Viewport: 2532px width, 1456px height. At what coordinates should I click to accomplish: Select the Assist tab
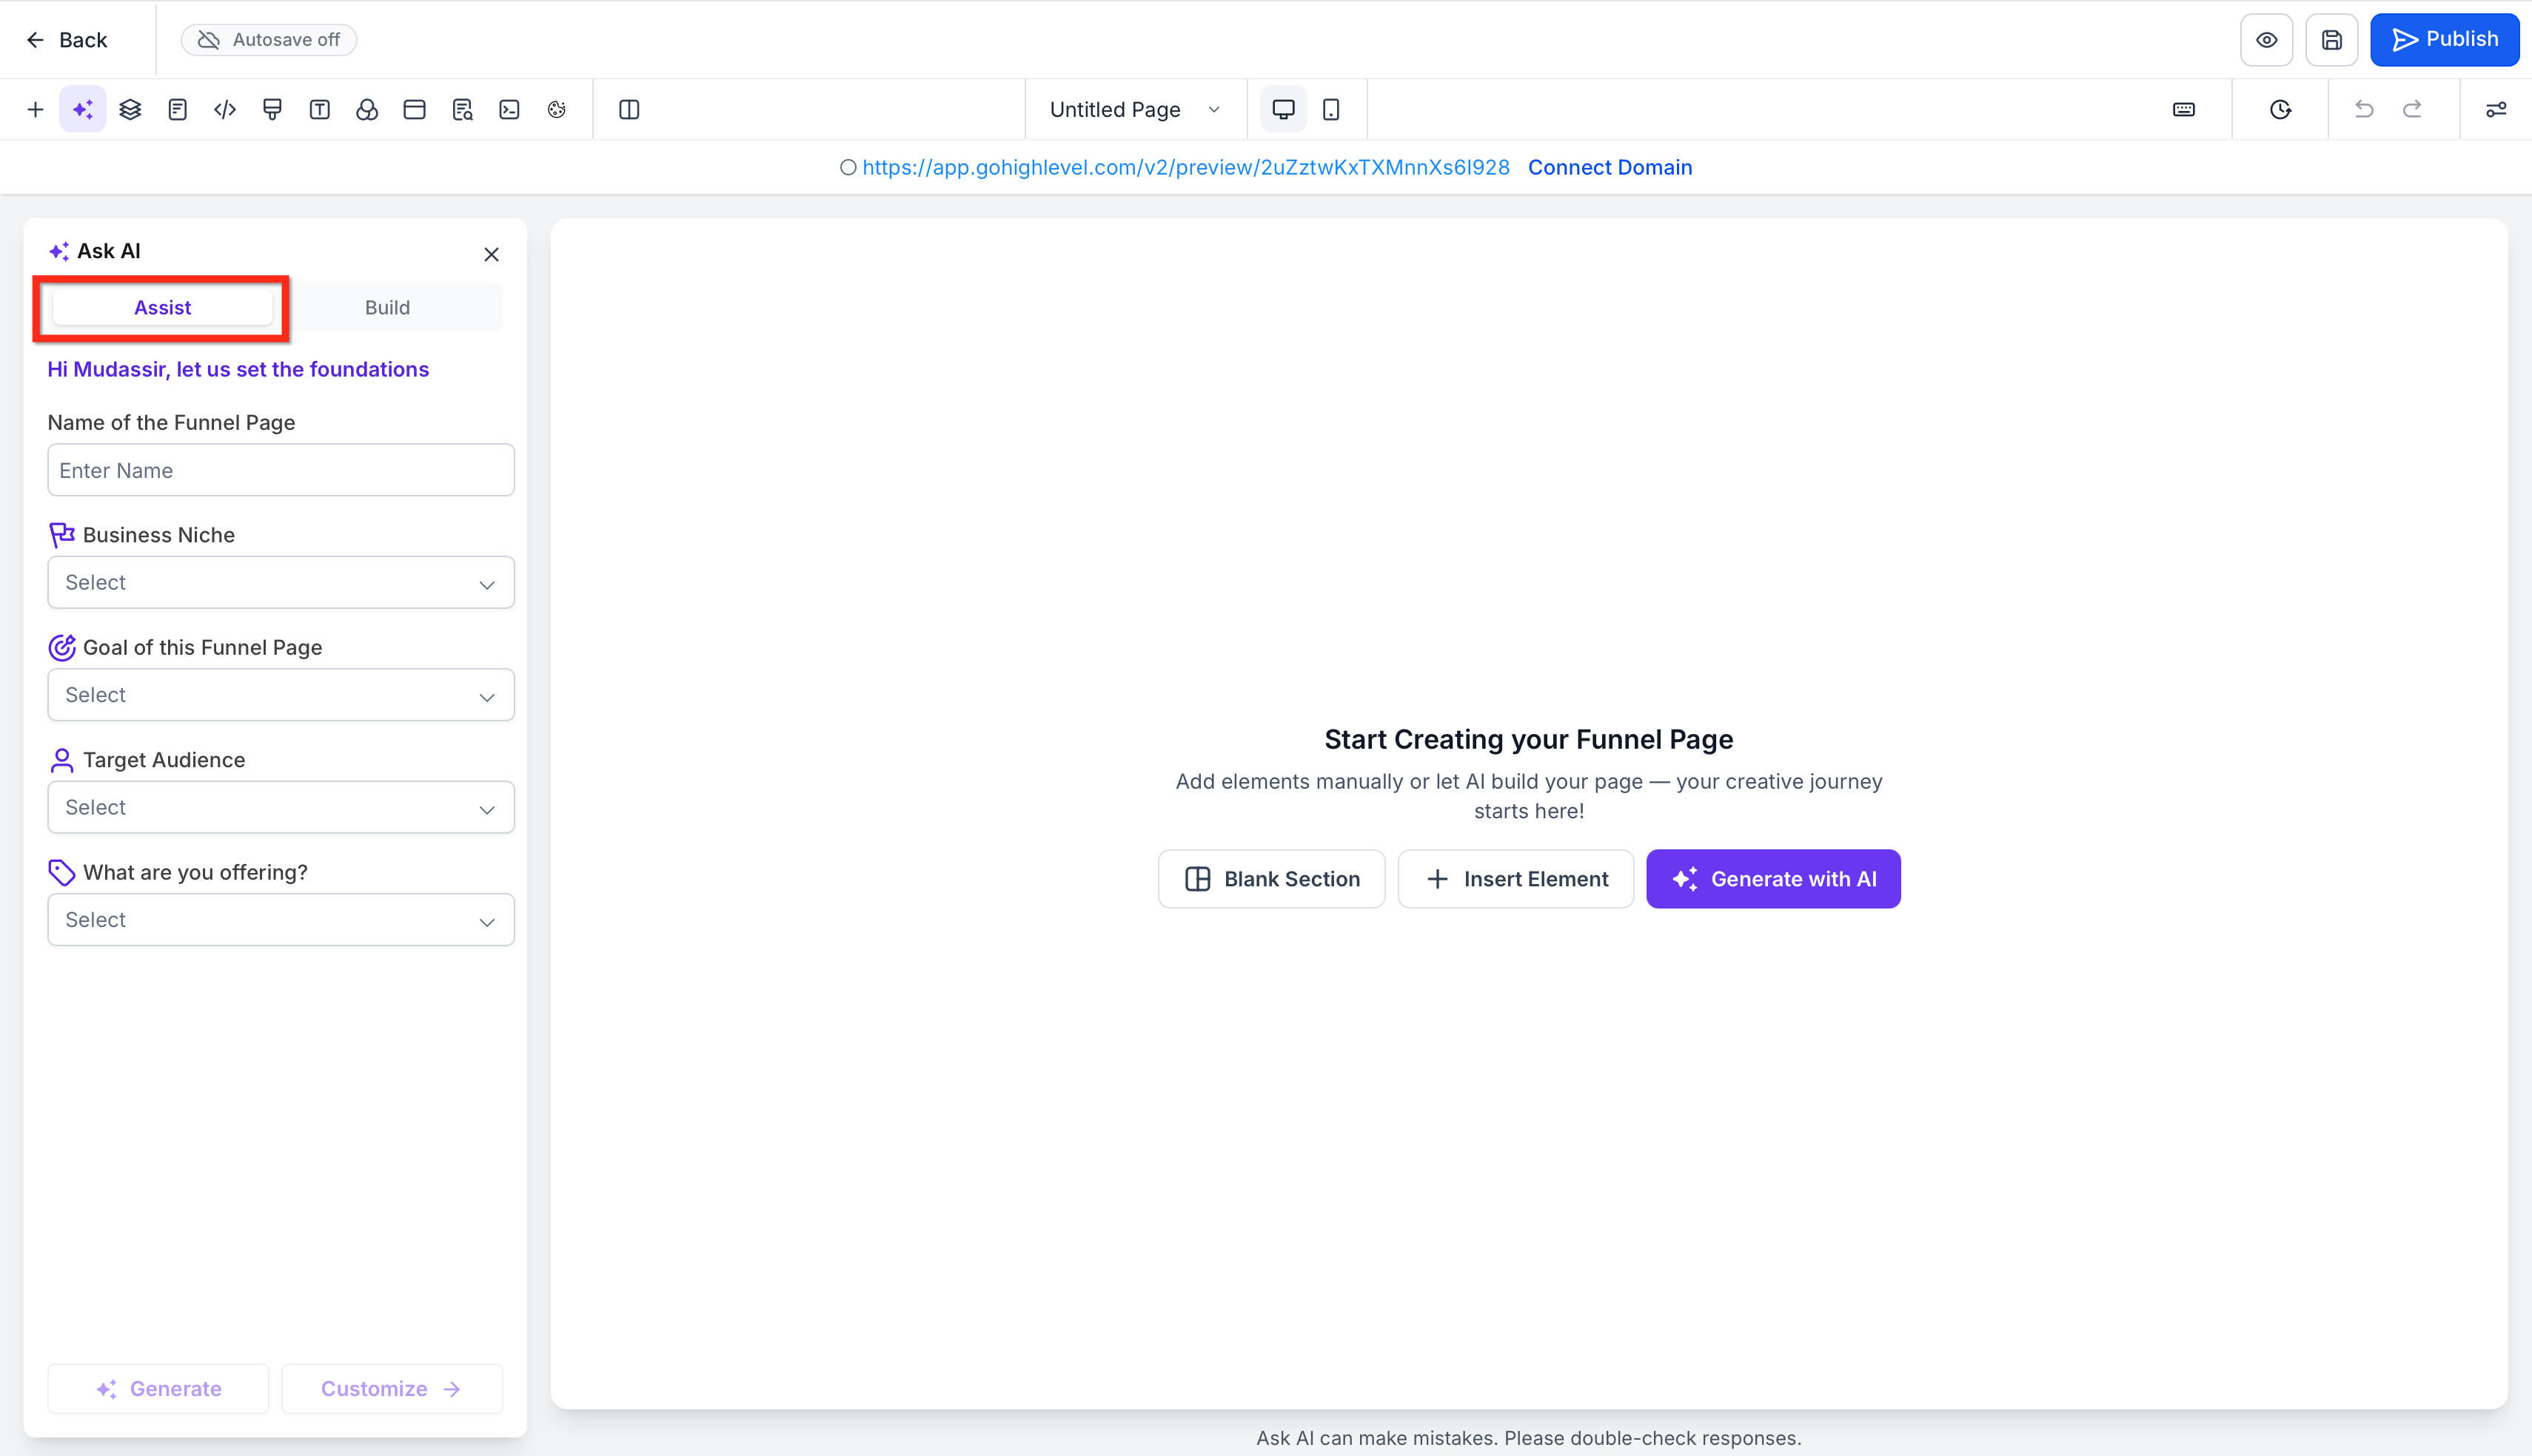pyautogui.click(x=162, y=308)
